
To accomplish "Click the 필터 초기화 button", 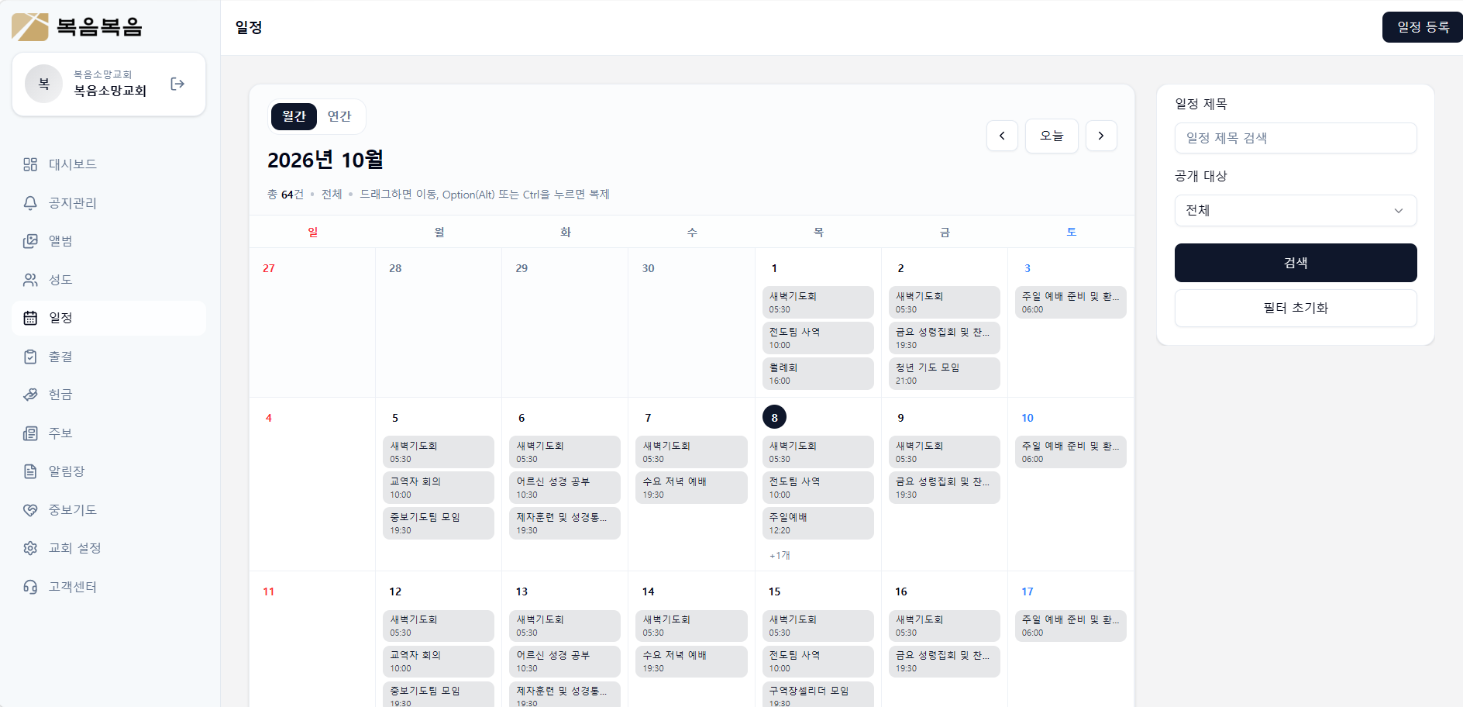I will point(1296,308).
